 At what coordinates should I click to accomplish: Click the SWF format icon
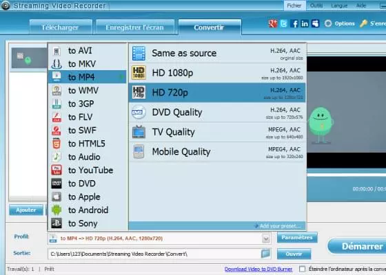tap(57, 131)
